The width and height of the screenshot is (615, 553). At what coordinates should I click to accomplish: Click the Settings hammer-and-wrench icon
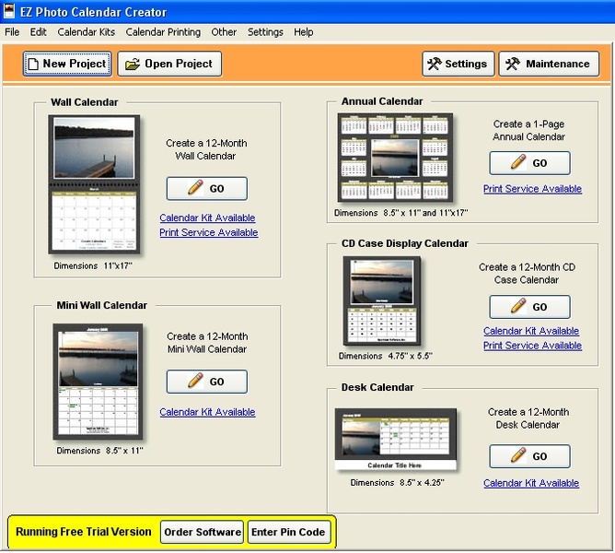click(x=435, y=64)
